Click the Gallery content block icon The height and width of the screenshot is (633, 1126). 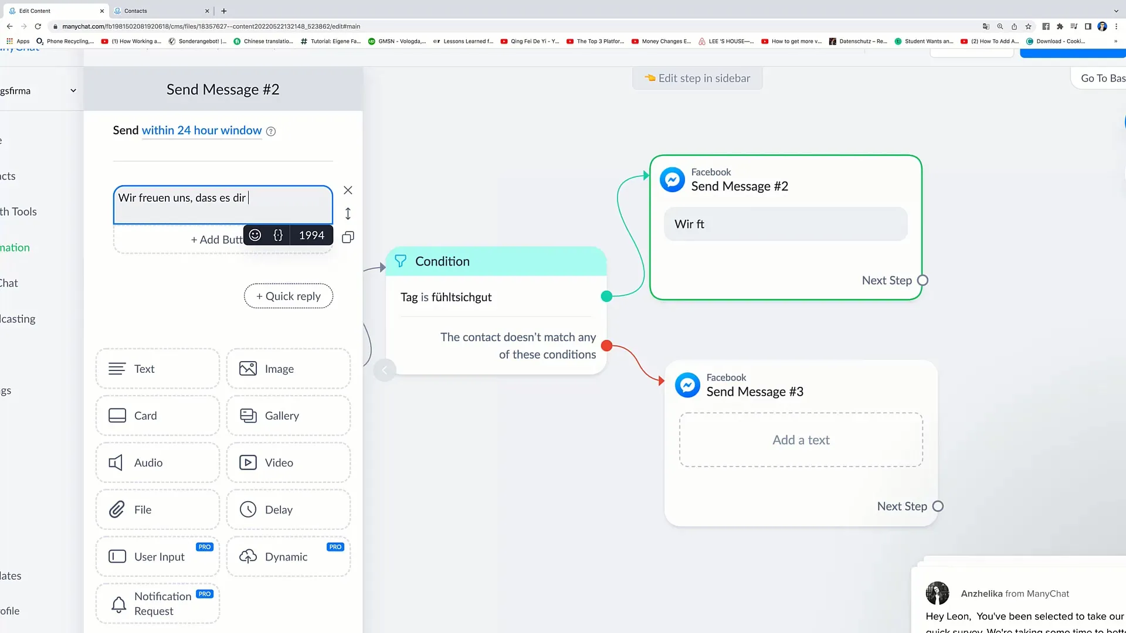[x=248, y=416]
